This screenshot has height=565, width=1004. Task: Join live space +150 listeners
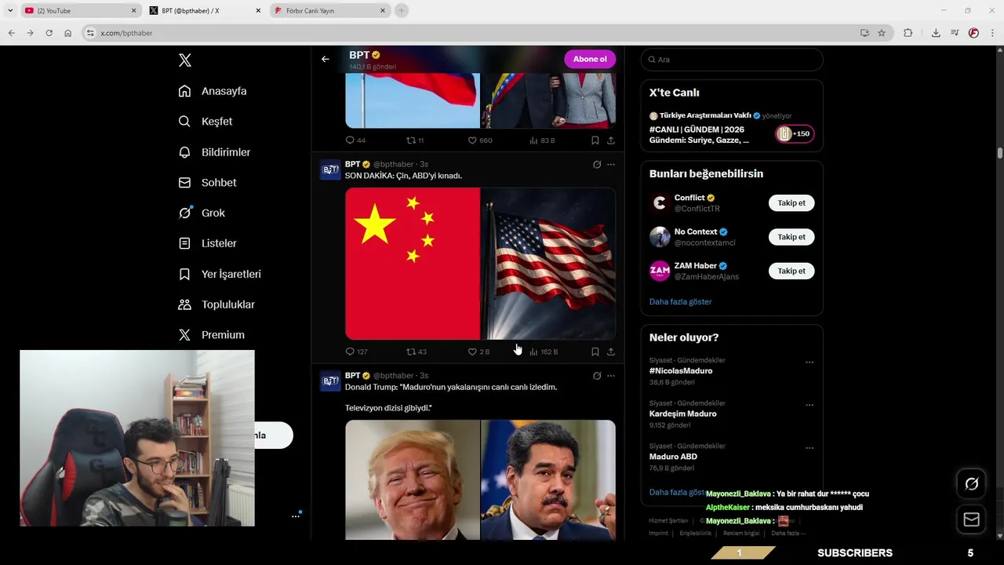[x=795, y=134]
